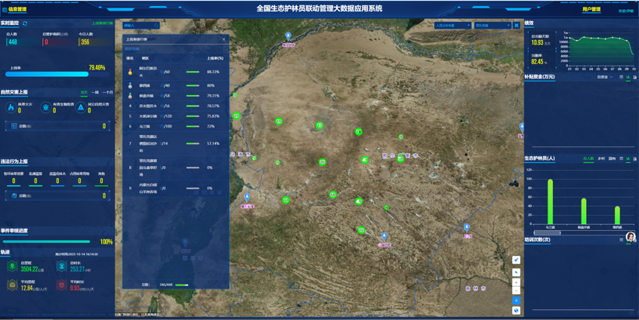Viewport: 639px width, 320px height.
Task: Open the 人员分布专题 dropdown
Action: tap(452, 25)
